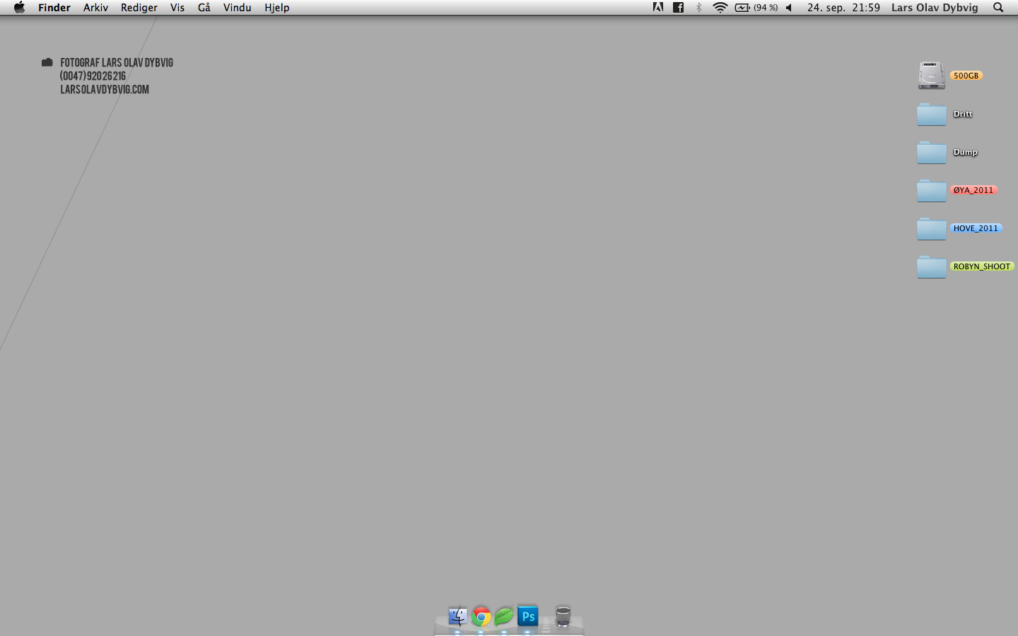Open the Trash in the Dock
The width and height of the screenshot is (1018, 636).
pos(563,616)
